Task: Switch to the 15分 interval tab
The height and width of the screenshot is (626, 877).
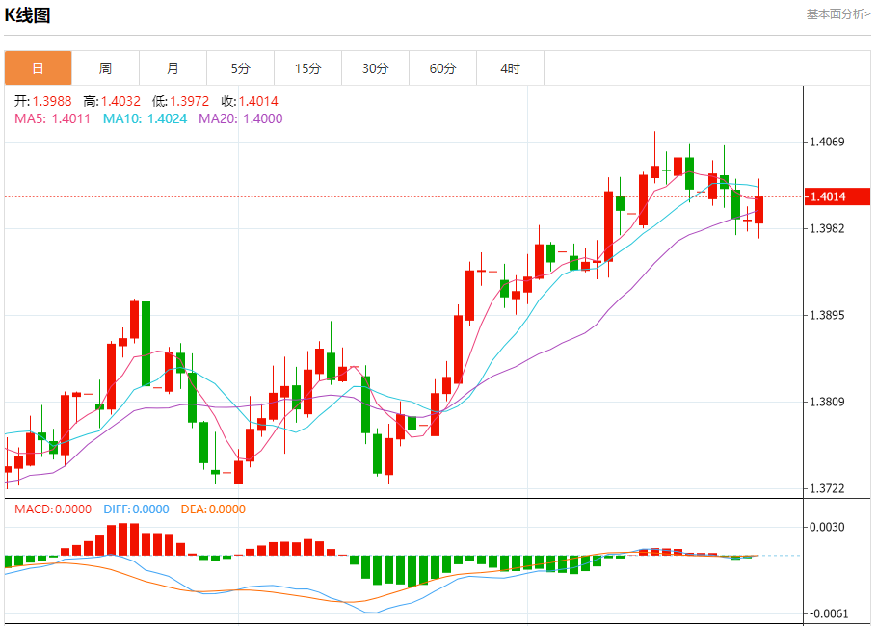Action: 307,68
